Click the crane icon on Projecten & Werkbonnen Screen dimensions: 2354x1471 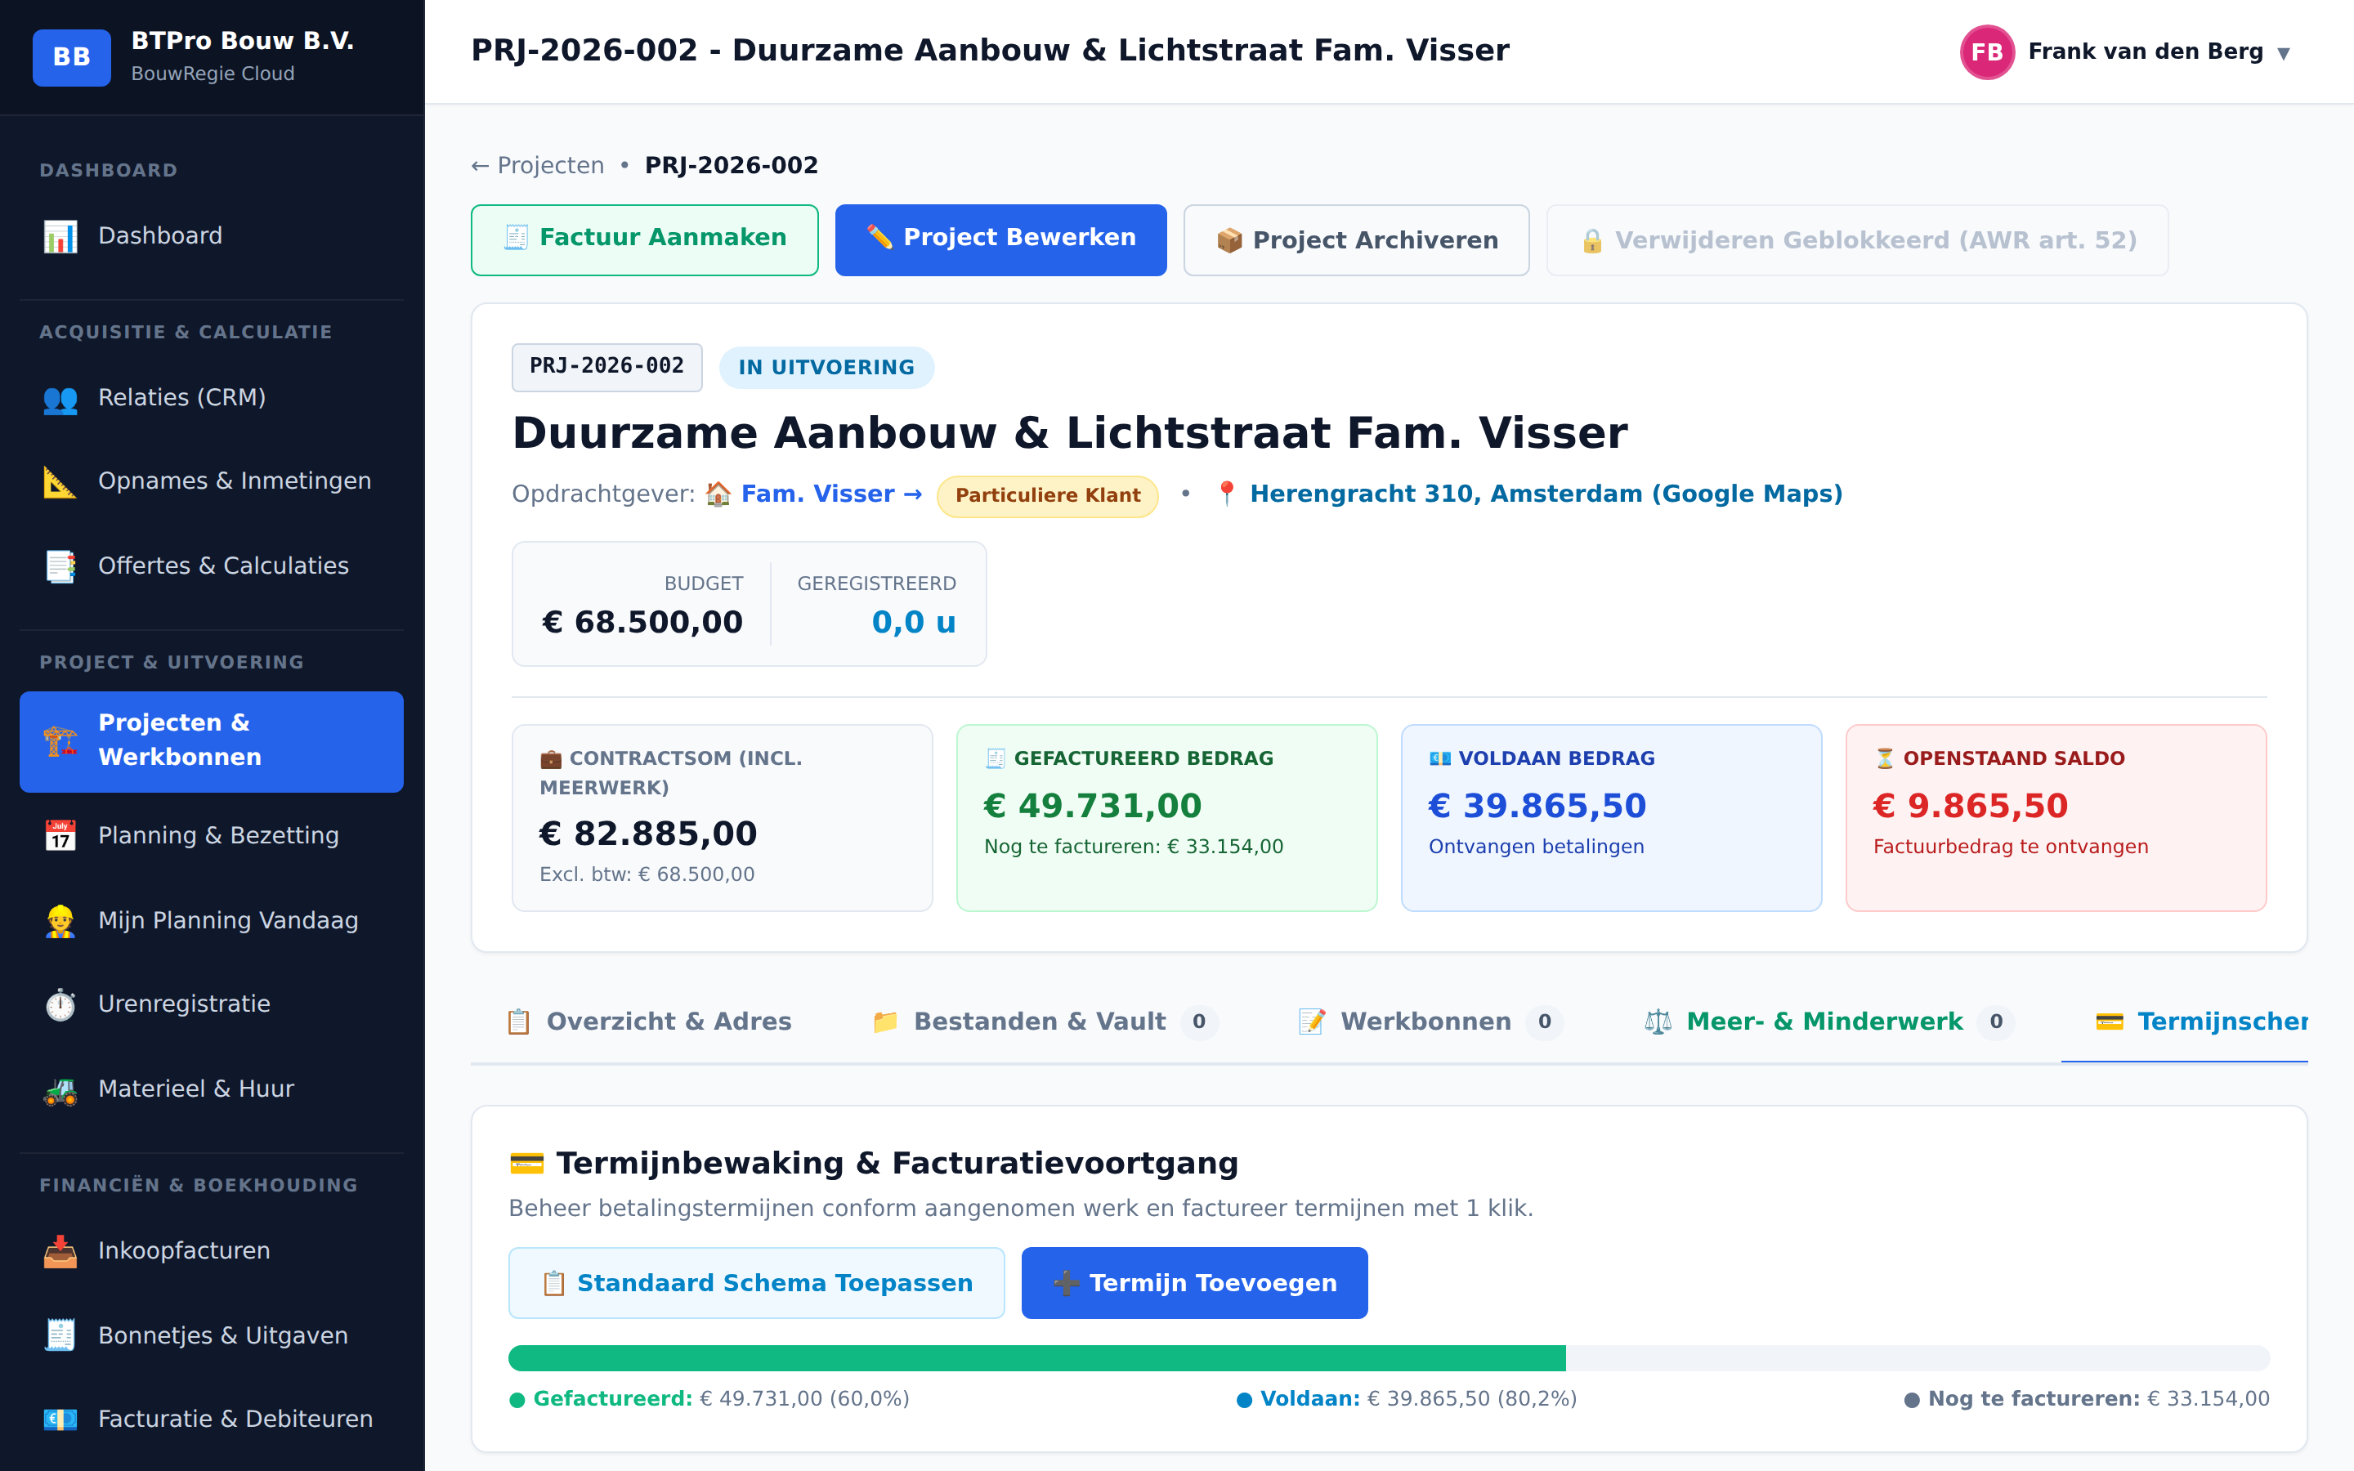point(60,741)
